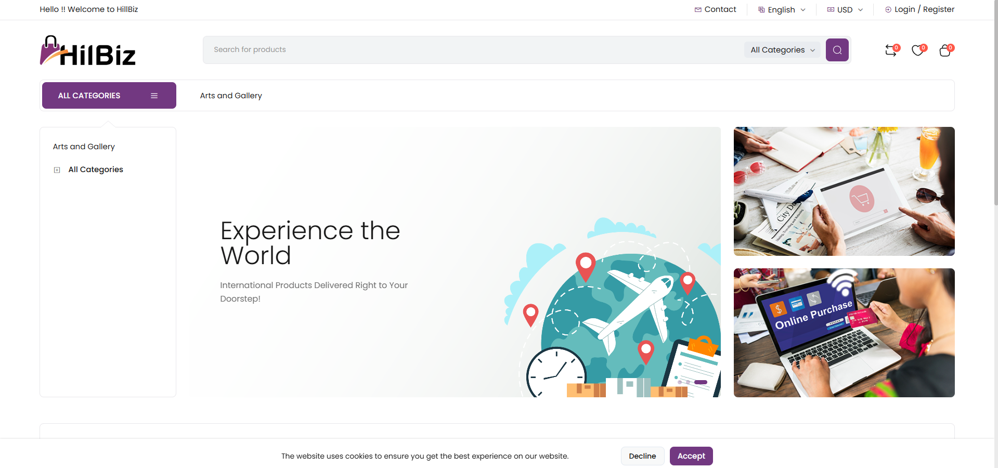998x468 pixels.
Task: Click the Search for products field
Action: pyautogui.click(x=468, y=50)
